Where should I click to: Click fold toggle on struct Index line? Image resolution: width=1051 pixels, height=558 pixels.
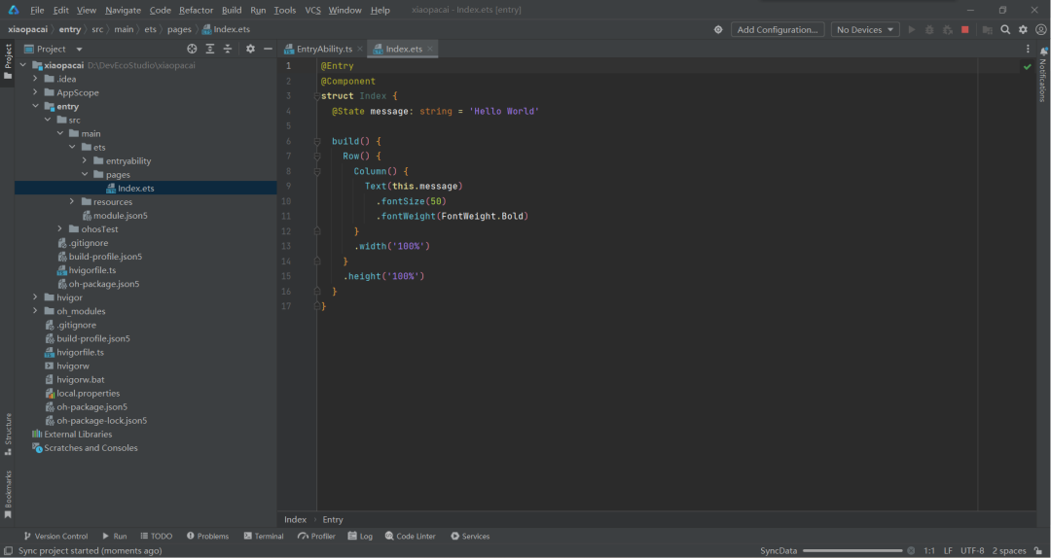click(x=317, y=96)
